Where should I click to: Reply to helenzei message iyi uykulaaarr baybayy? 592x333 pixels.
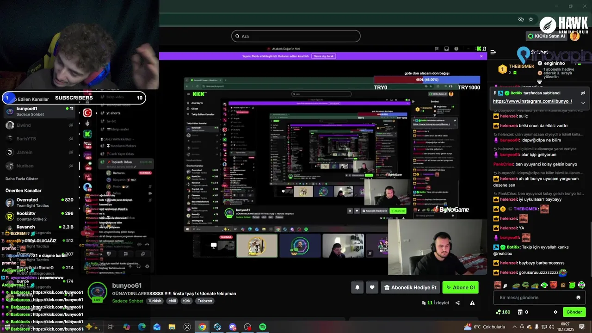527,199
